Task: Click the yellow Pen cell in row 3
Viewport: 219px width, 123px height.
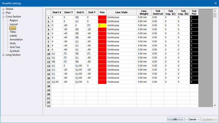Action: tap(102, 26)
